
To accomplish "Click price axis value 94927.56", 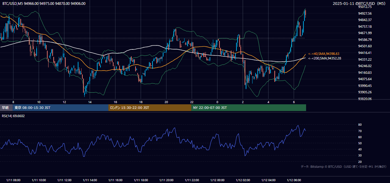I will 365,13.
